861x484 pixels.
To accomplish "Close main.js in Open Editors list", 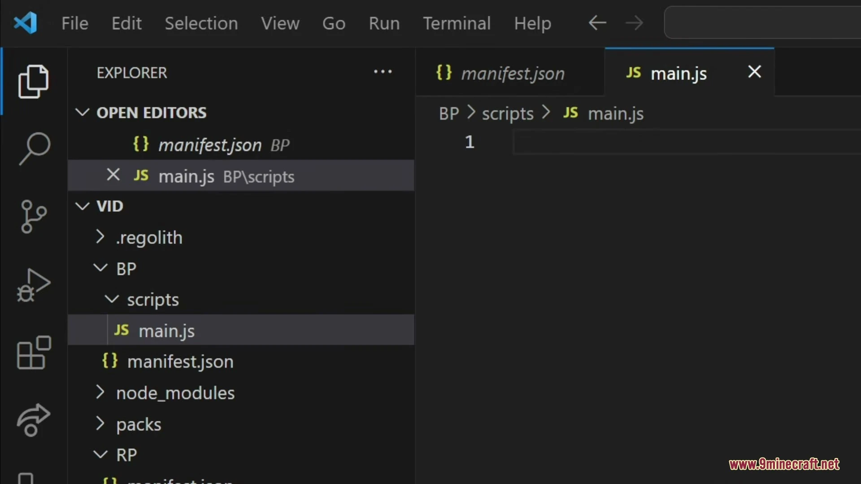I will click(113, 175).
